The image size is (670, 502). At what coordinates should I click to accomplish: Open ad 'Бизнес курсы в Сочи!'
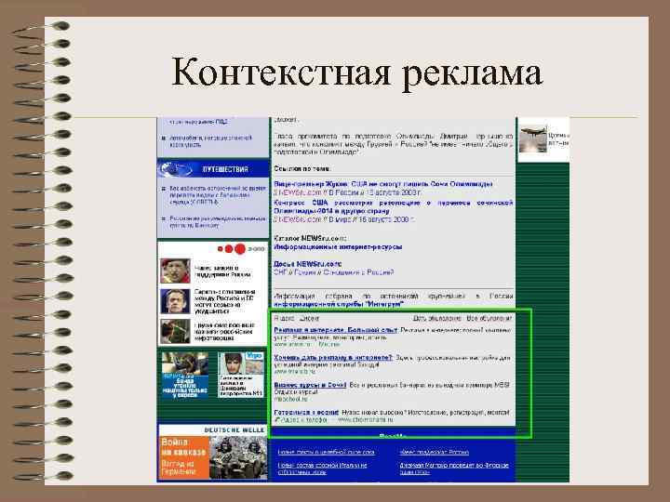310,385
